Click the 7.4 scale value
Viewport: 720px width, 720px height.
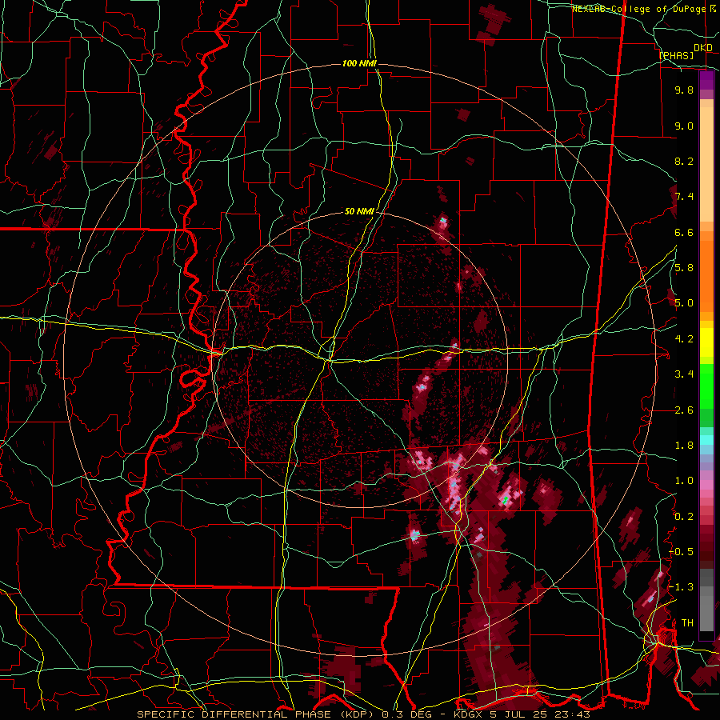coord(684,197)
